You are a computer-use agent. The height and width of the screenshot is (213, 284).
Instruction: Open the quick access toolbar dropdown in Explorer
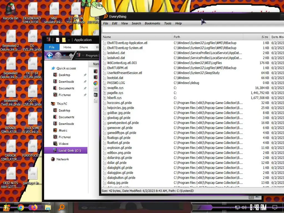coord(69,40)
